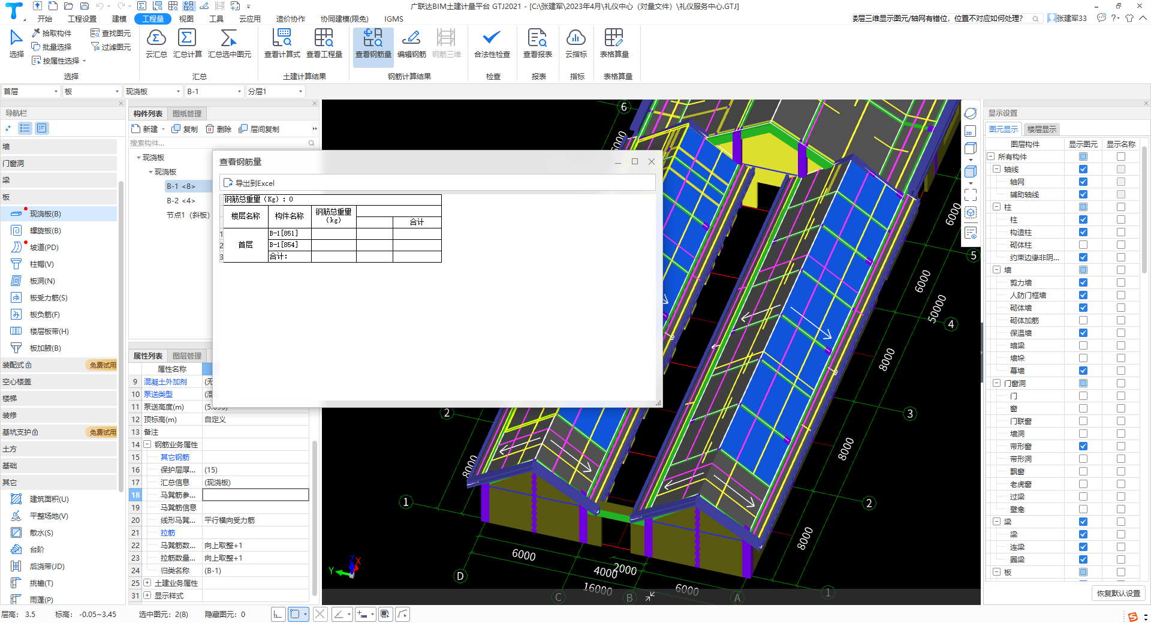Open the 建模 ribbon tab

point(119,19)
